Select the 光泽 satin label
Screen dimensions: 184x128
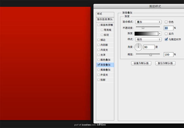[x=103, y=55]
